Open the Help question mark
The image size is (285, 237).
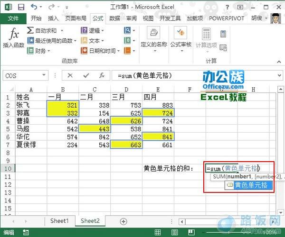point(227,7)
